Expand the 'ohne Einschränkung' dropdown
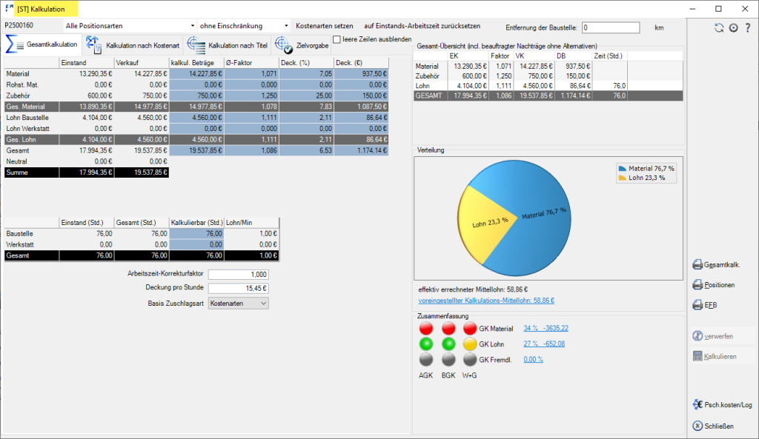 (245, 26)
